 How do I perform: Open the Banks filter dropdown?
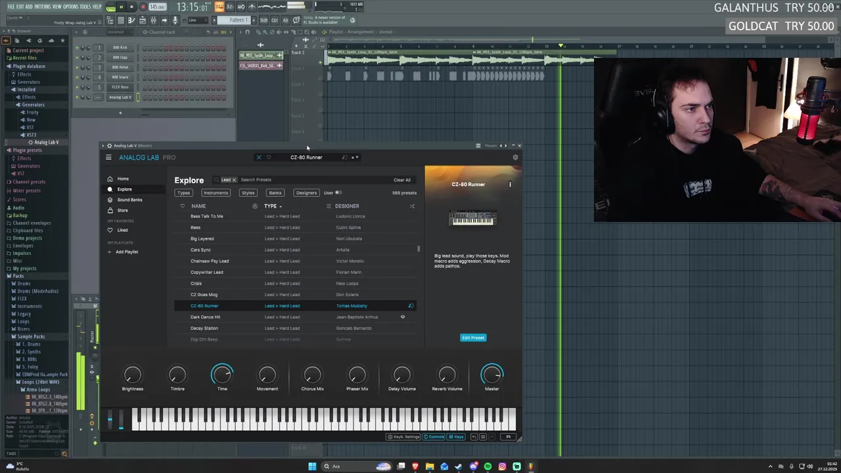275,192
